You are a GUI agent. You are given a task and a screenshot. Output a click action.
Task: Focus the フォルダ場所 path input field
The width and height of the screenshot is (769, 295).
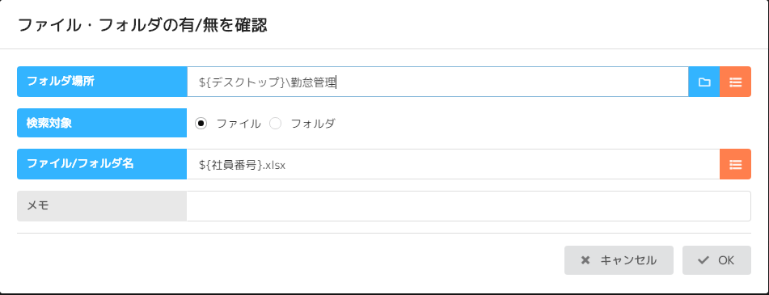[x=437, y=82]
